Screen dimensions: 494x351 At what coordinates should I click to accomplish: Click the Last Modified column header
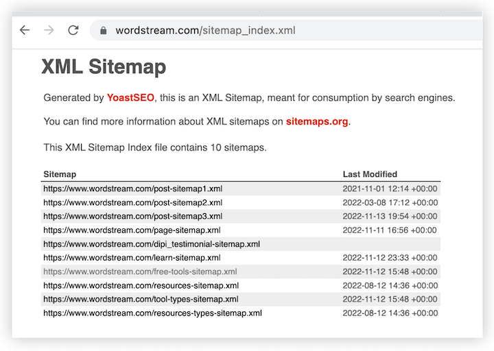click(x=370, y=174)
